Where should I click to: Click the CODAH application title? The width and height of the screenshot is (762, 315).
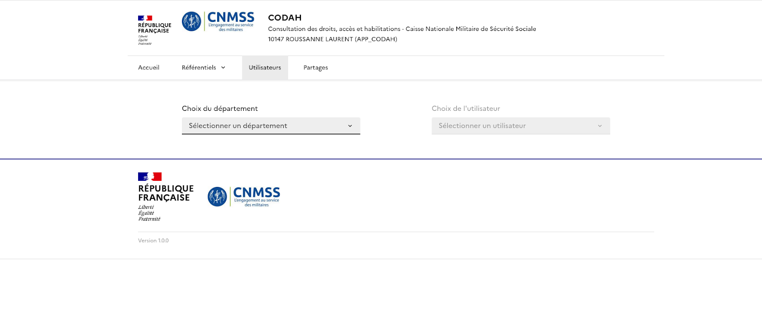pos(285,18)
